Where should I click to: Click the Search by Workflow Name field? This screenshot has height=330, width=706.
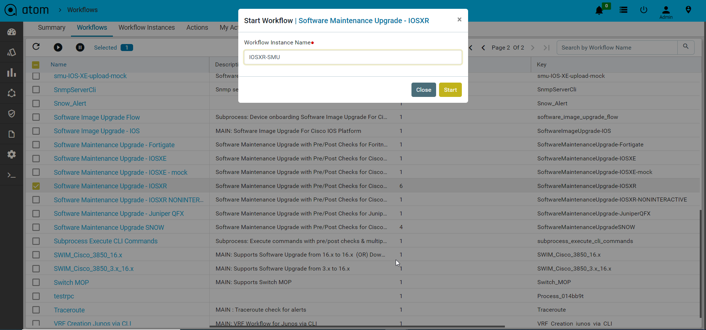[617, 48]
